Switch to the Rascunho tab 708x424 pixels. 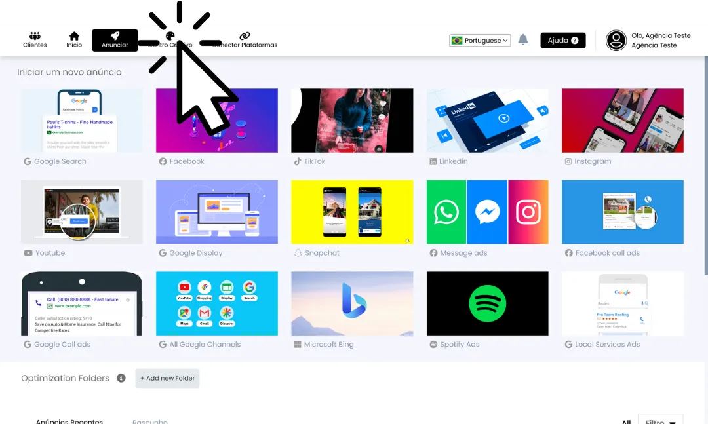(x=149, y=421)
